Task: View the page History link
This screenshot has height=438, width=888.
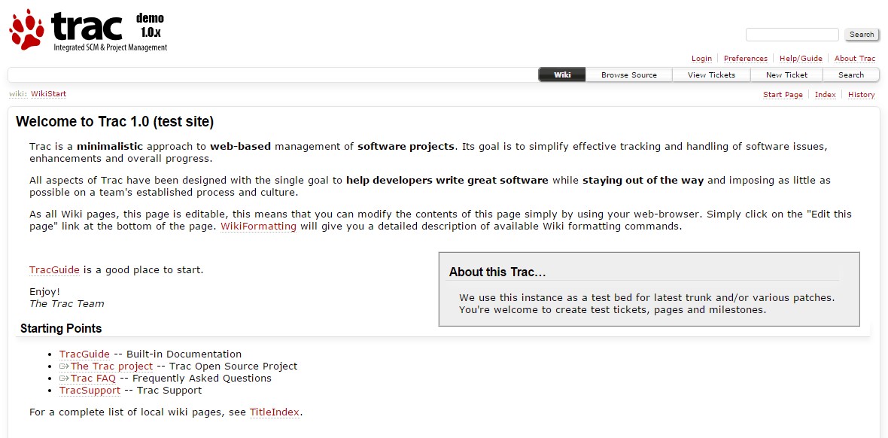Action: (861, 95)
